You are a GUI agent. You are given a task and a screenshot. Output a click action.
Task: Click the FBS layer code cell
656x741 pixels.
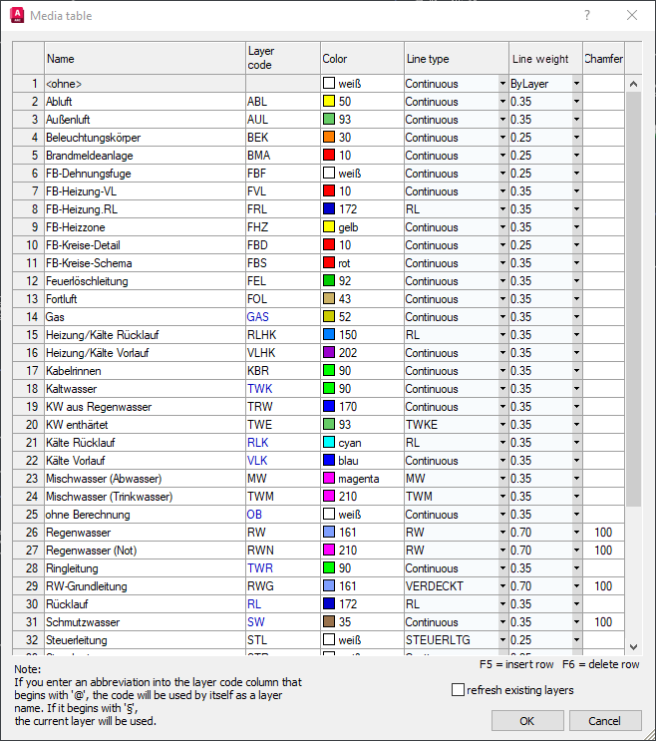(283, 263)
